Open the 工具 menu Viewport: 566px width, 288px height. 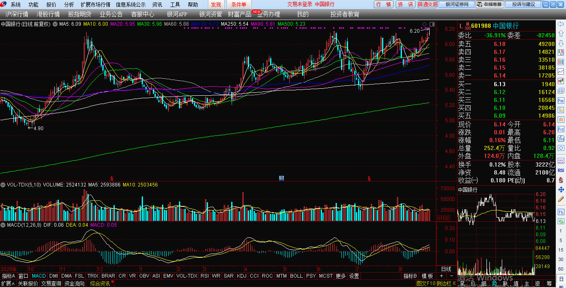click(x=175, y=5)
